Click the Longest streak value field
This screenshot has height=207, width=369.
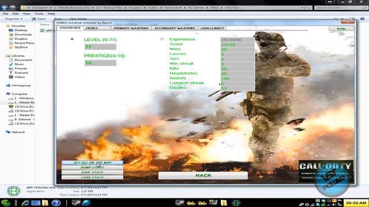237,83
